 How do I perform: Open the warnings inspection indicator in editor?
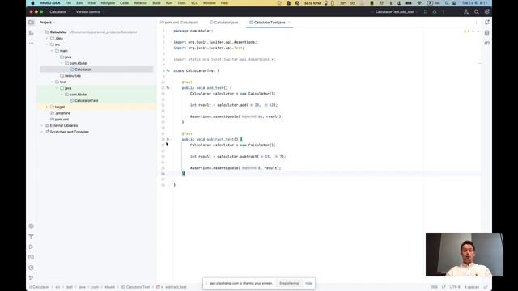466,32
